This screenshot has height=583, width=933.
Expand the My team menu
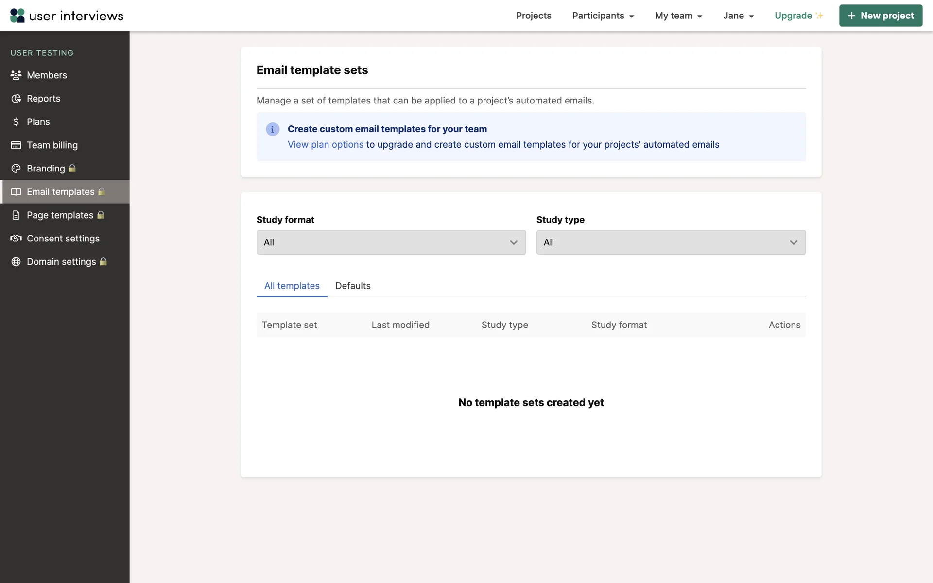coord(678,16)
